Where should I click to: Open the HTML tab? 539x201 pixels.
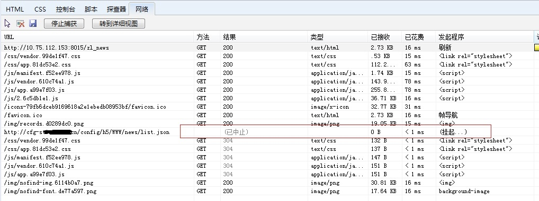click(15, 9)
